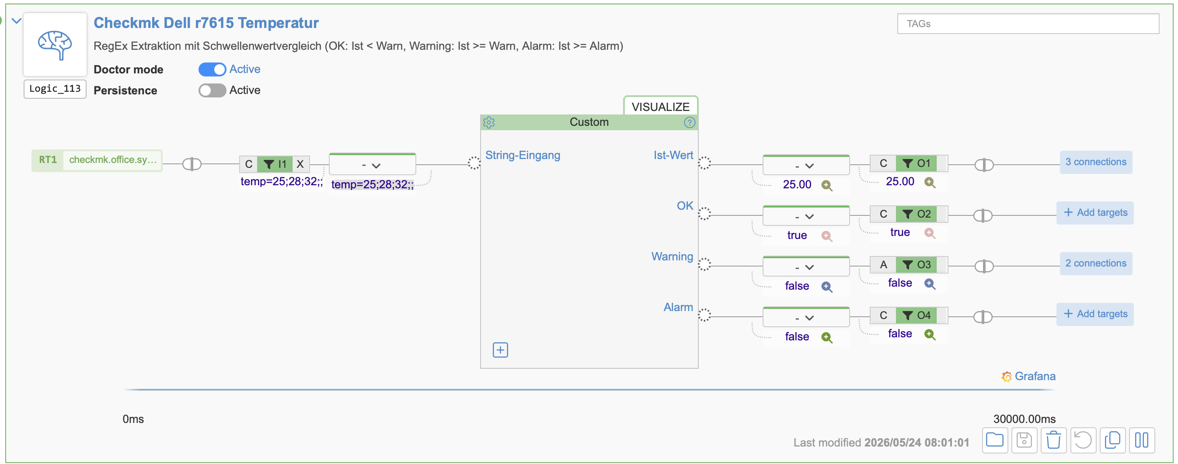
Task: Toggle Doctor mode switch
Action: point(212,69)
